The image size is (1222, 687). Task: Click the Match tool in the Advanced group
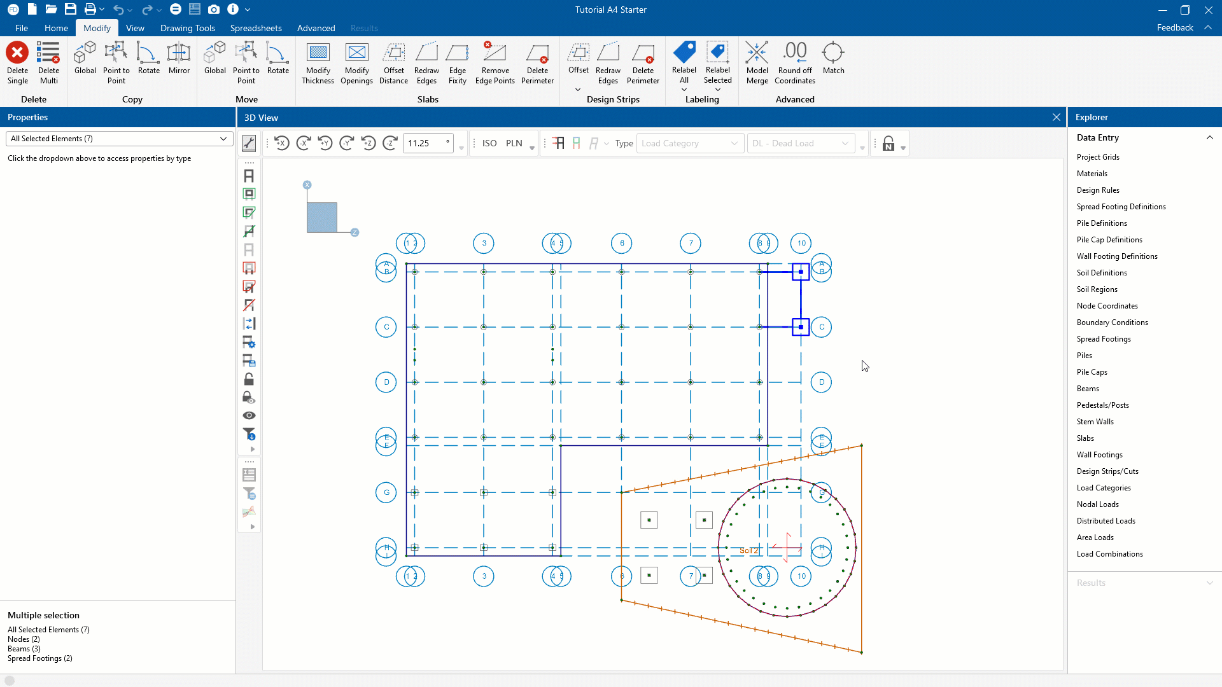point(833,59)
